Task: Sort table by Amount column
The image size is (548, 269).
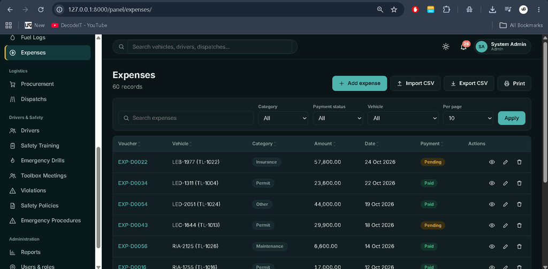Action: click(x=325, y=143)
